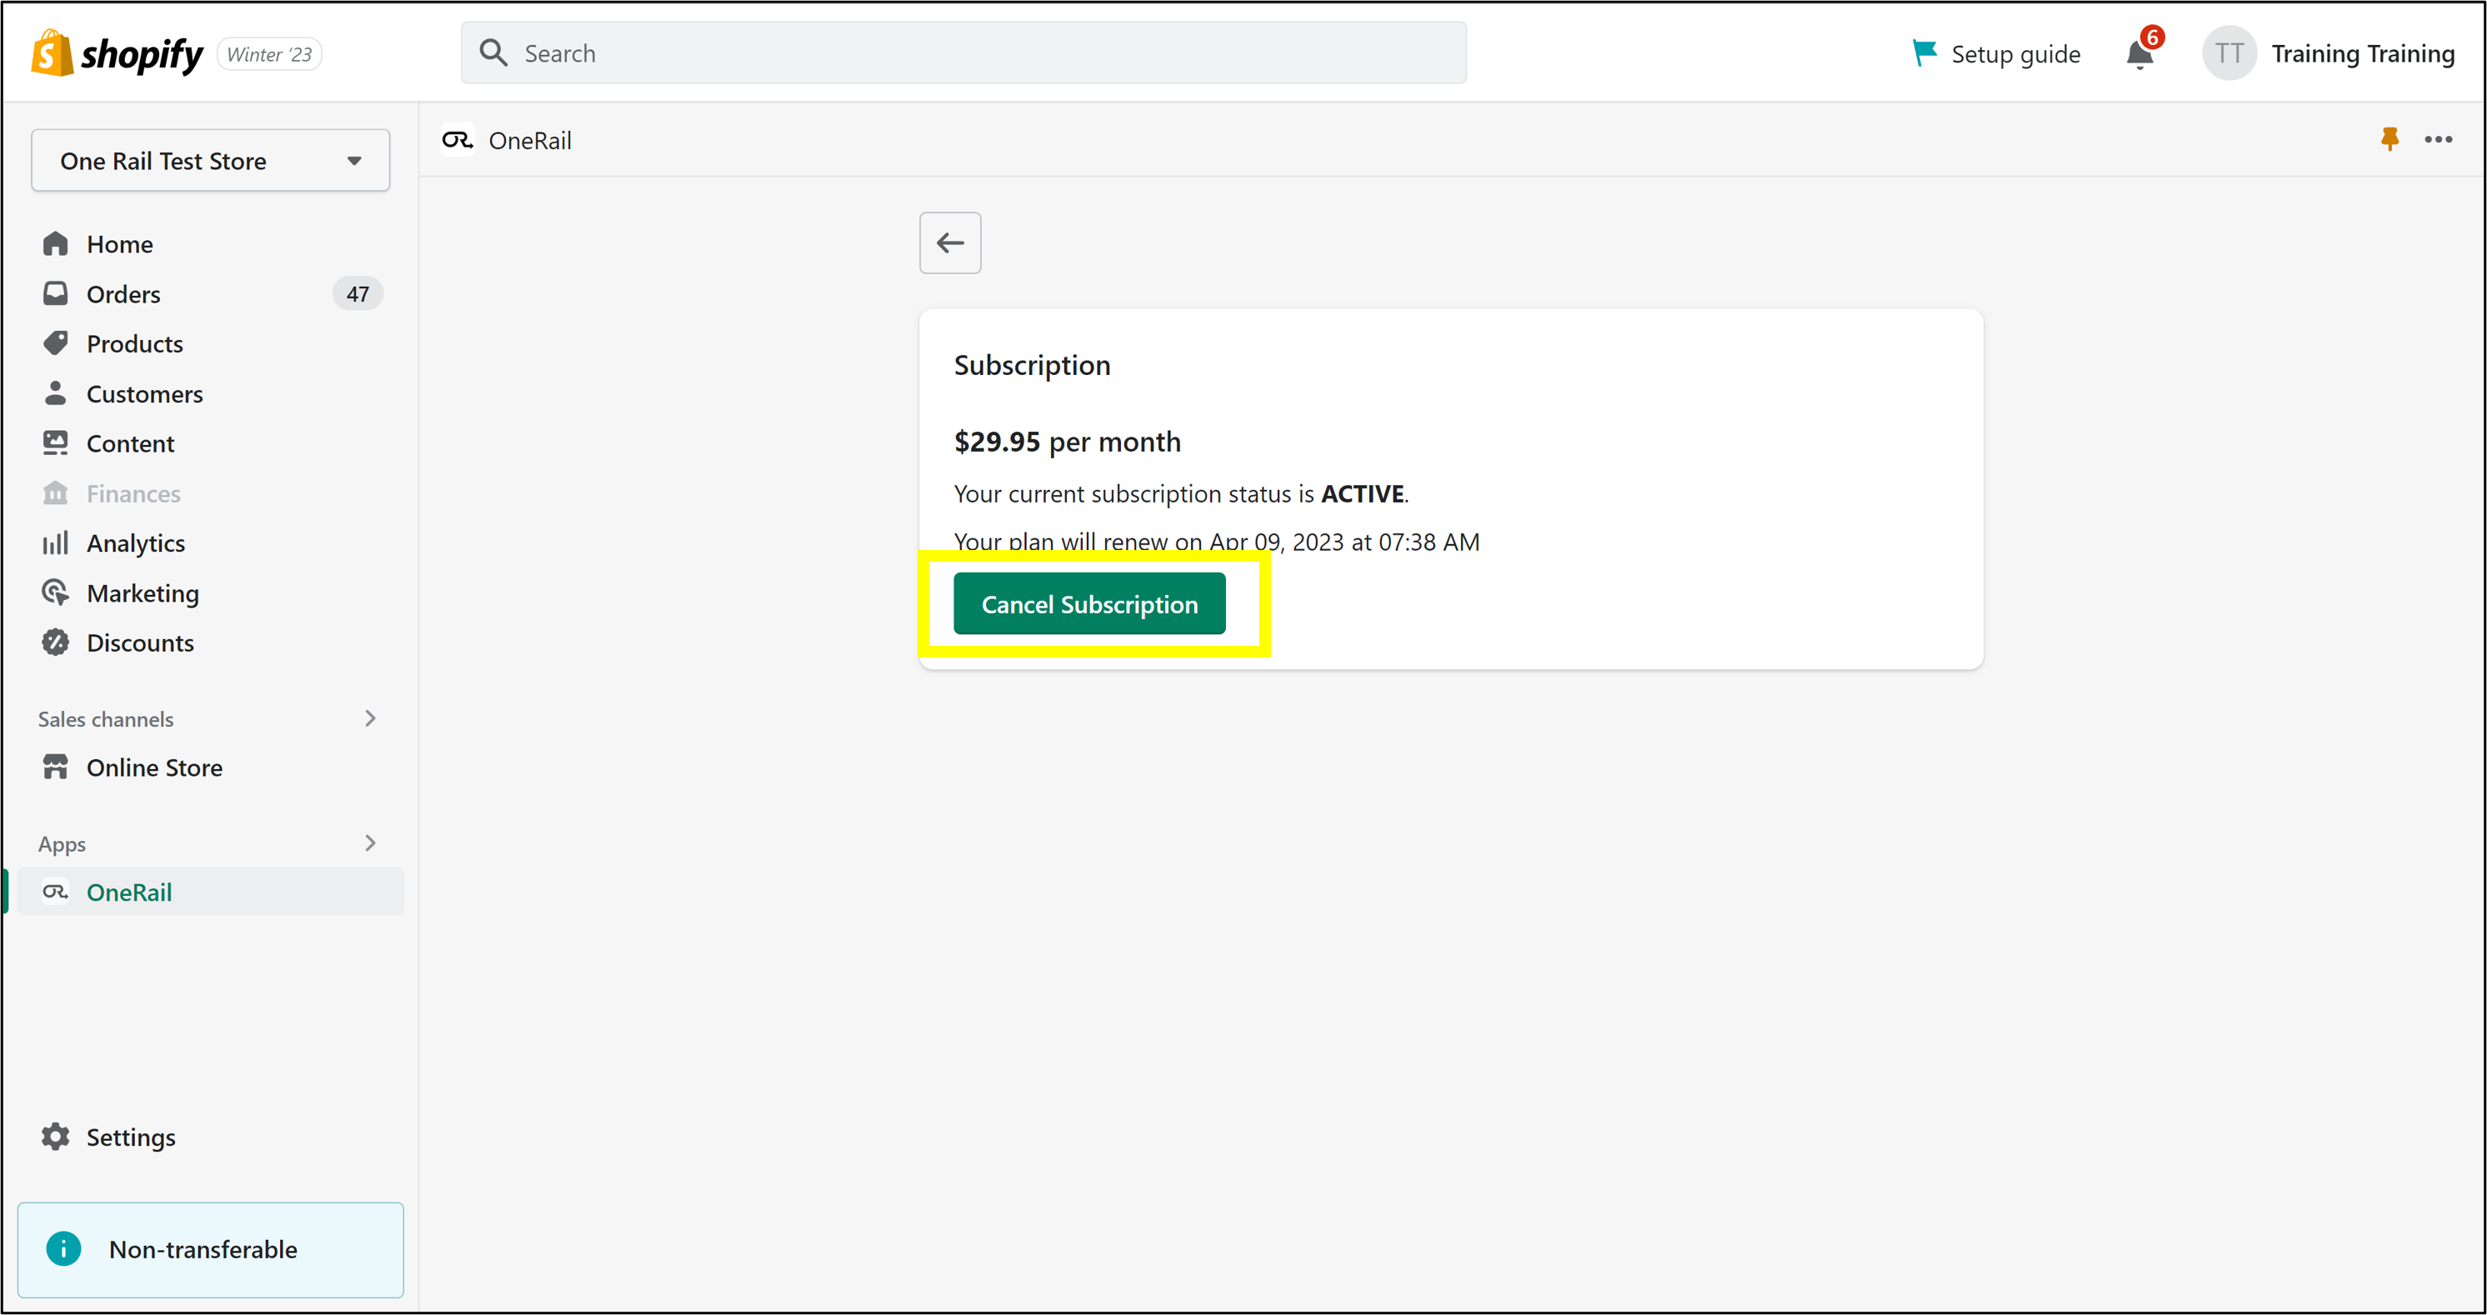Open the three-dot more actions menu

point(2438,139)
